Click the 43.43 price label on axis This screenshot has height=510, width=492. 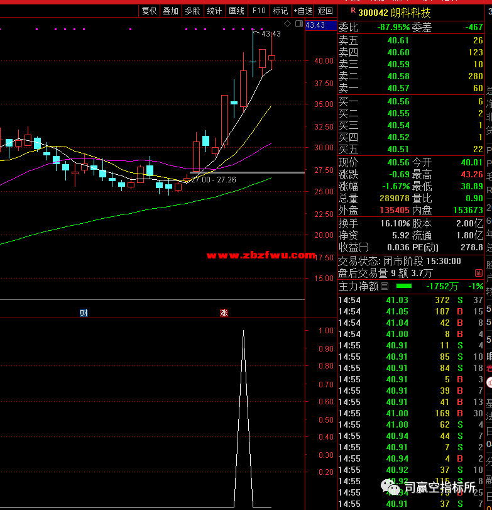[315, 25]
